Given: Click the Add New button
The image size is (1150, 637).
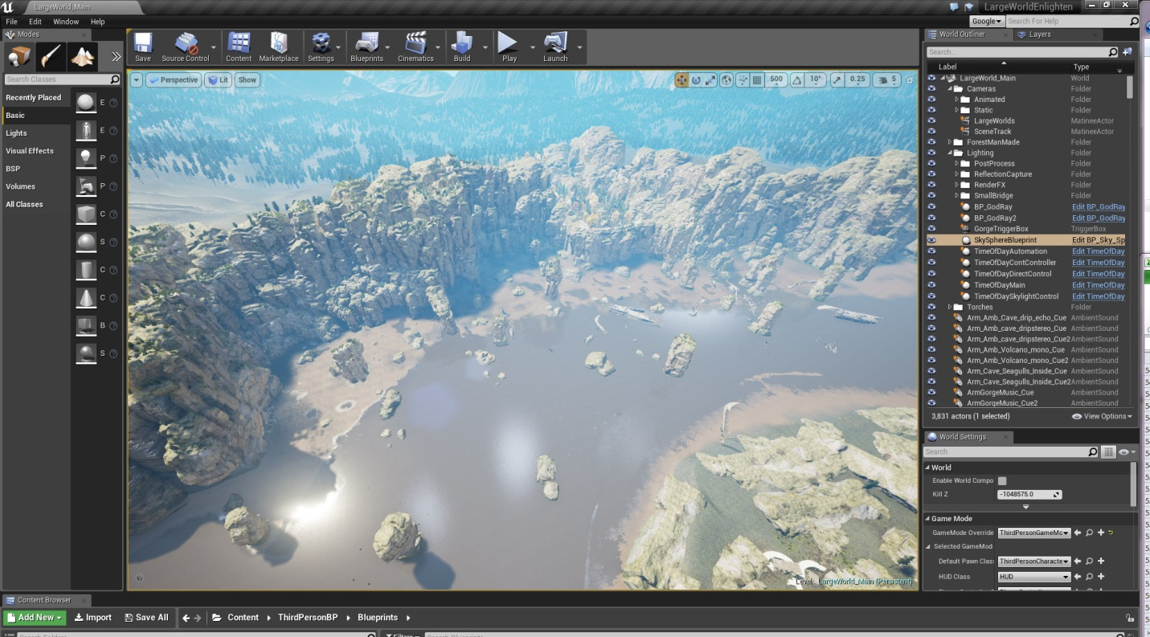Looking at the screenshot, I should (34, 617).
